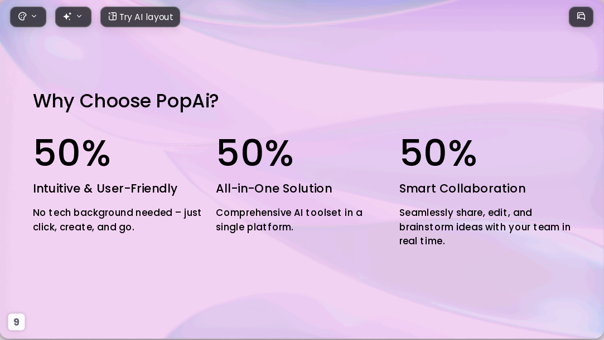The width and height of the screenshot is (604, 340).
Task: Click the No tech background needed description
Action: point(117,220)
